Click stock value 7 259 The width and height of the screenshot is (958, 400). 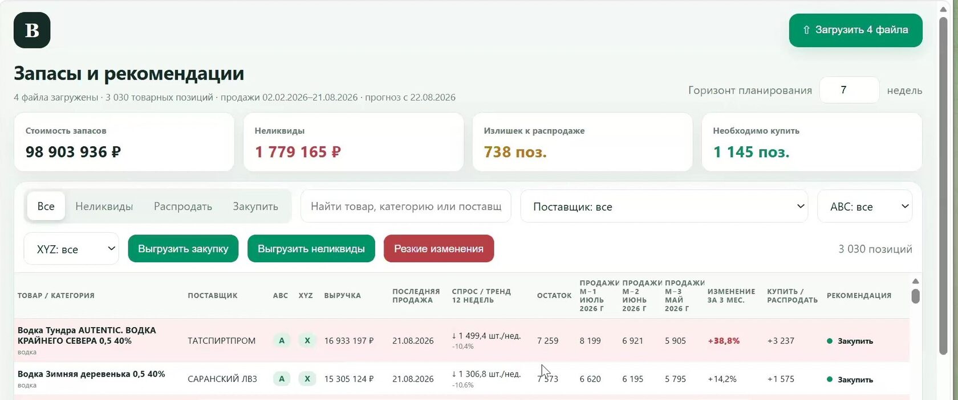point(548,340)
